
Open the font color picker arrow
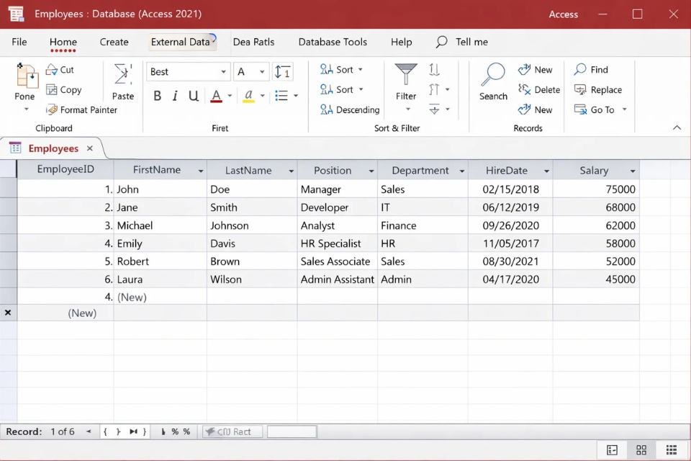(x=230, y=96)
